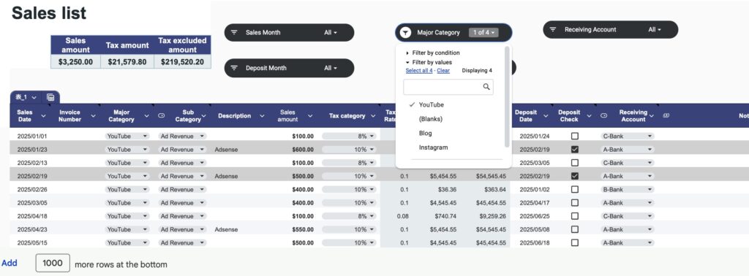
Task: Click Add to append rows at the bottom
Action: [x=9, y=263]
